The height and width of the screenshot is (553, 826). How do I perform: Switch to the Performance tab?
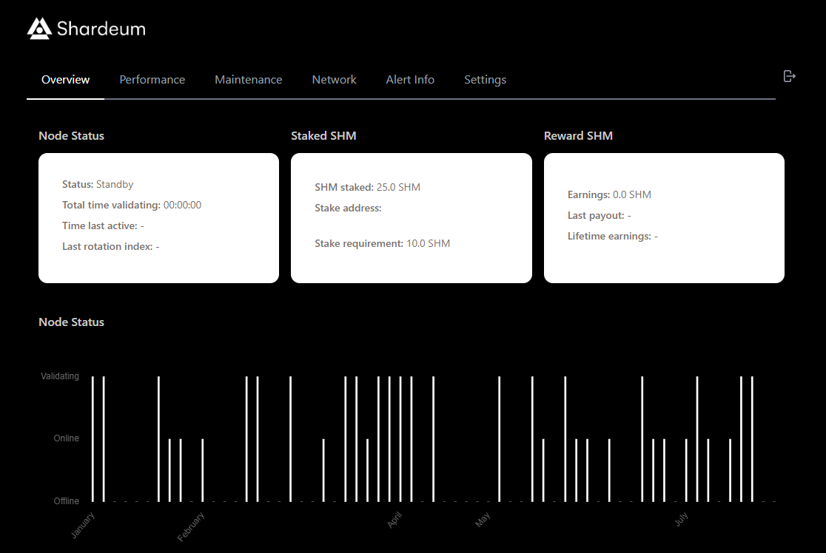click(152, 79)
